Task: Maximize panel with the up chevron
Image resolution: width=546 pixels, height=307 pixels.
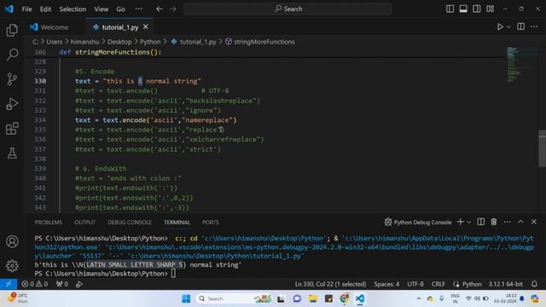Action: pyautogui.click(x=520, y=222)
